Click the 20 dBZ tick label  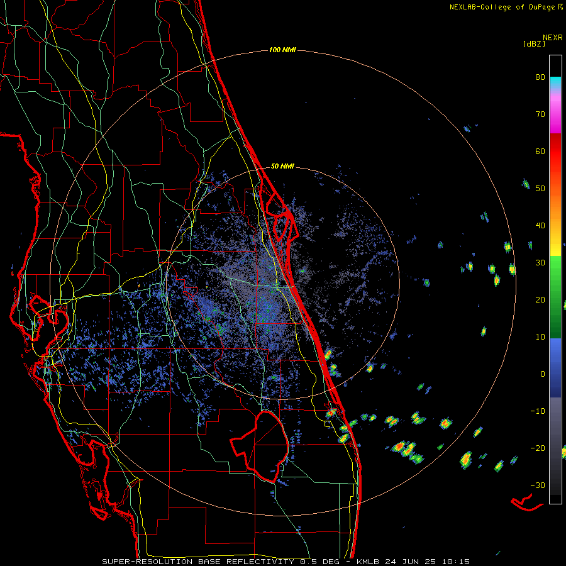click(x=540, y=300)
